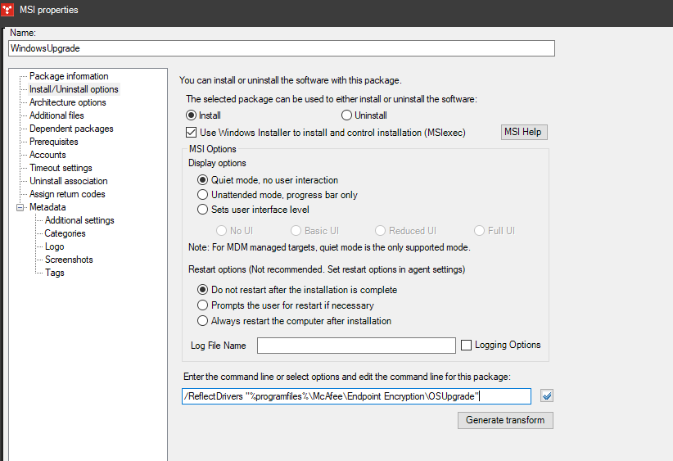Open Timeout settings in the sidebar

[61, 168]
